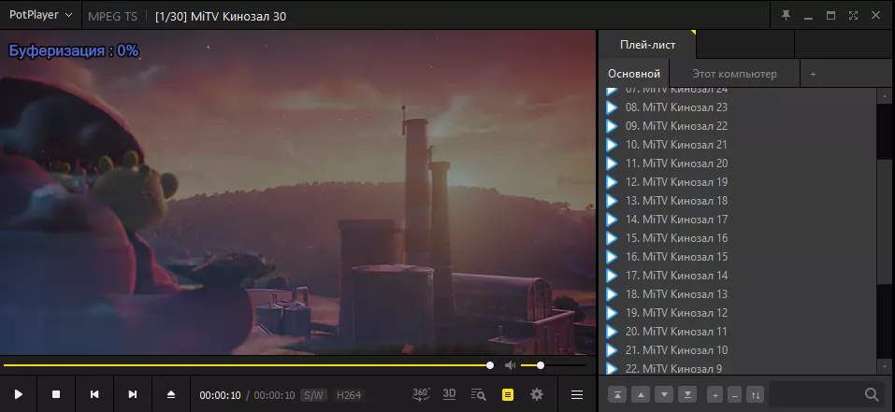Click the H264 codec label

(349, 395)
